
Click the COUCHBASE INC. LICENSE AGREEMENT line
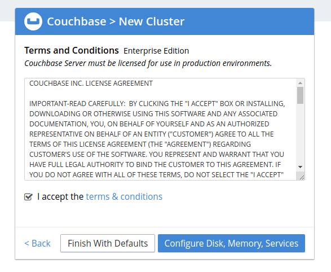(x=91, y=84)
